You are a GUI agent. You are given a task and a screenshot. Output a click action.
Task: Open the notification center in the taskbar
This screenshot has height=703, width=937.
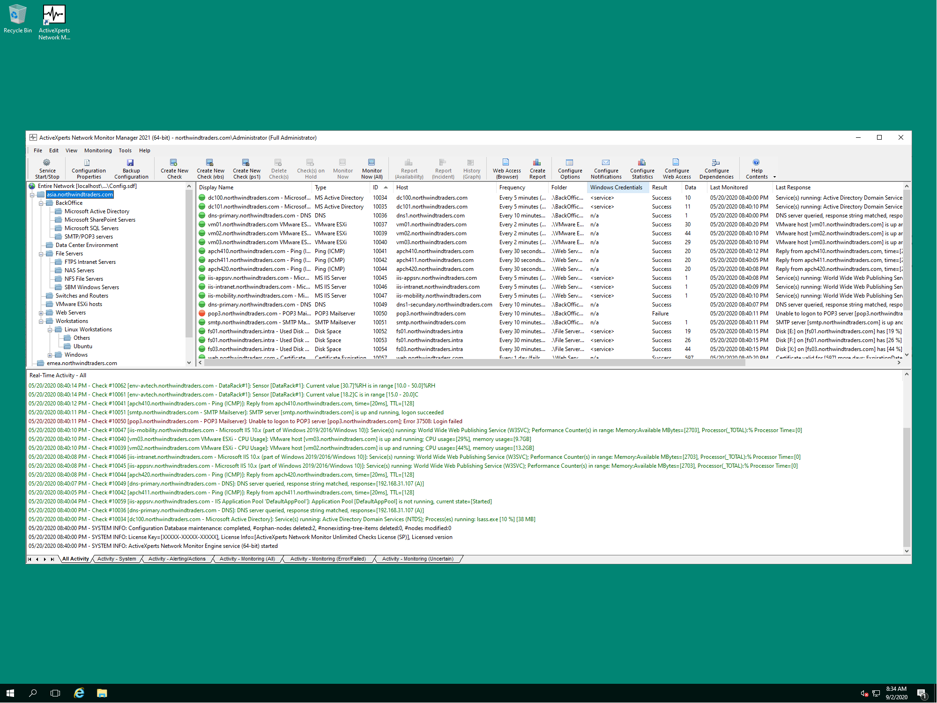click(922, 693)
